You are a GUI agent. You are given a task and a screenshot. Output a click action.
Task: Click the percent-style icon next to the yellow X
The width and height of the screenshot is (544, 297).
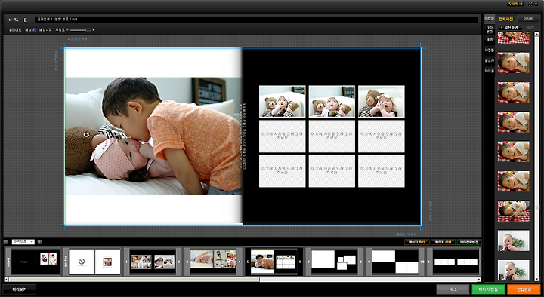(x=17, y=20)
